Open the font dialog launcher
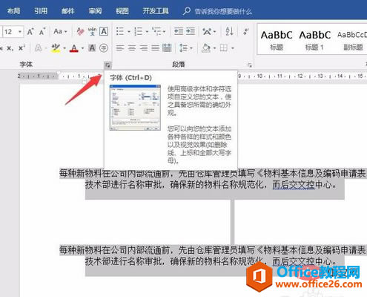367x297 pixels. pyautogui.click(x=108, y=65)
